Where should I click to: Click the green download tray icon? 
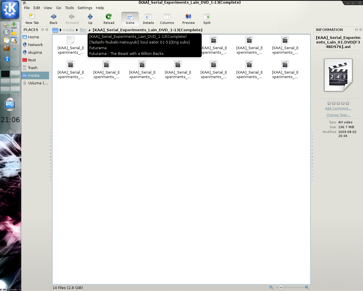(x=14, y=25)
